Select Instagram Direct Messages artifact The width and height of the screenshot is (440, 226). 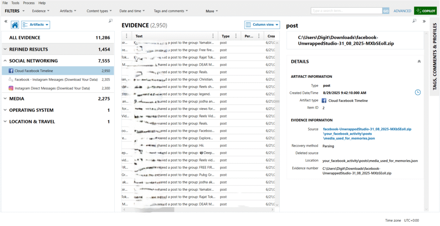tap(58, 88)
